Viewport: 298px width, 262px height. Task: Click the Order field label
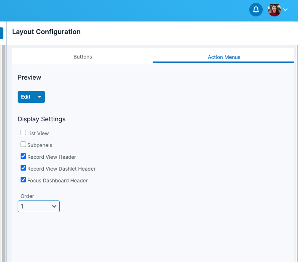(x=27, y=196)
